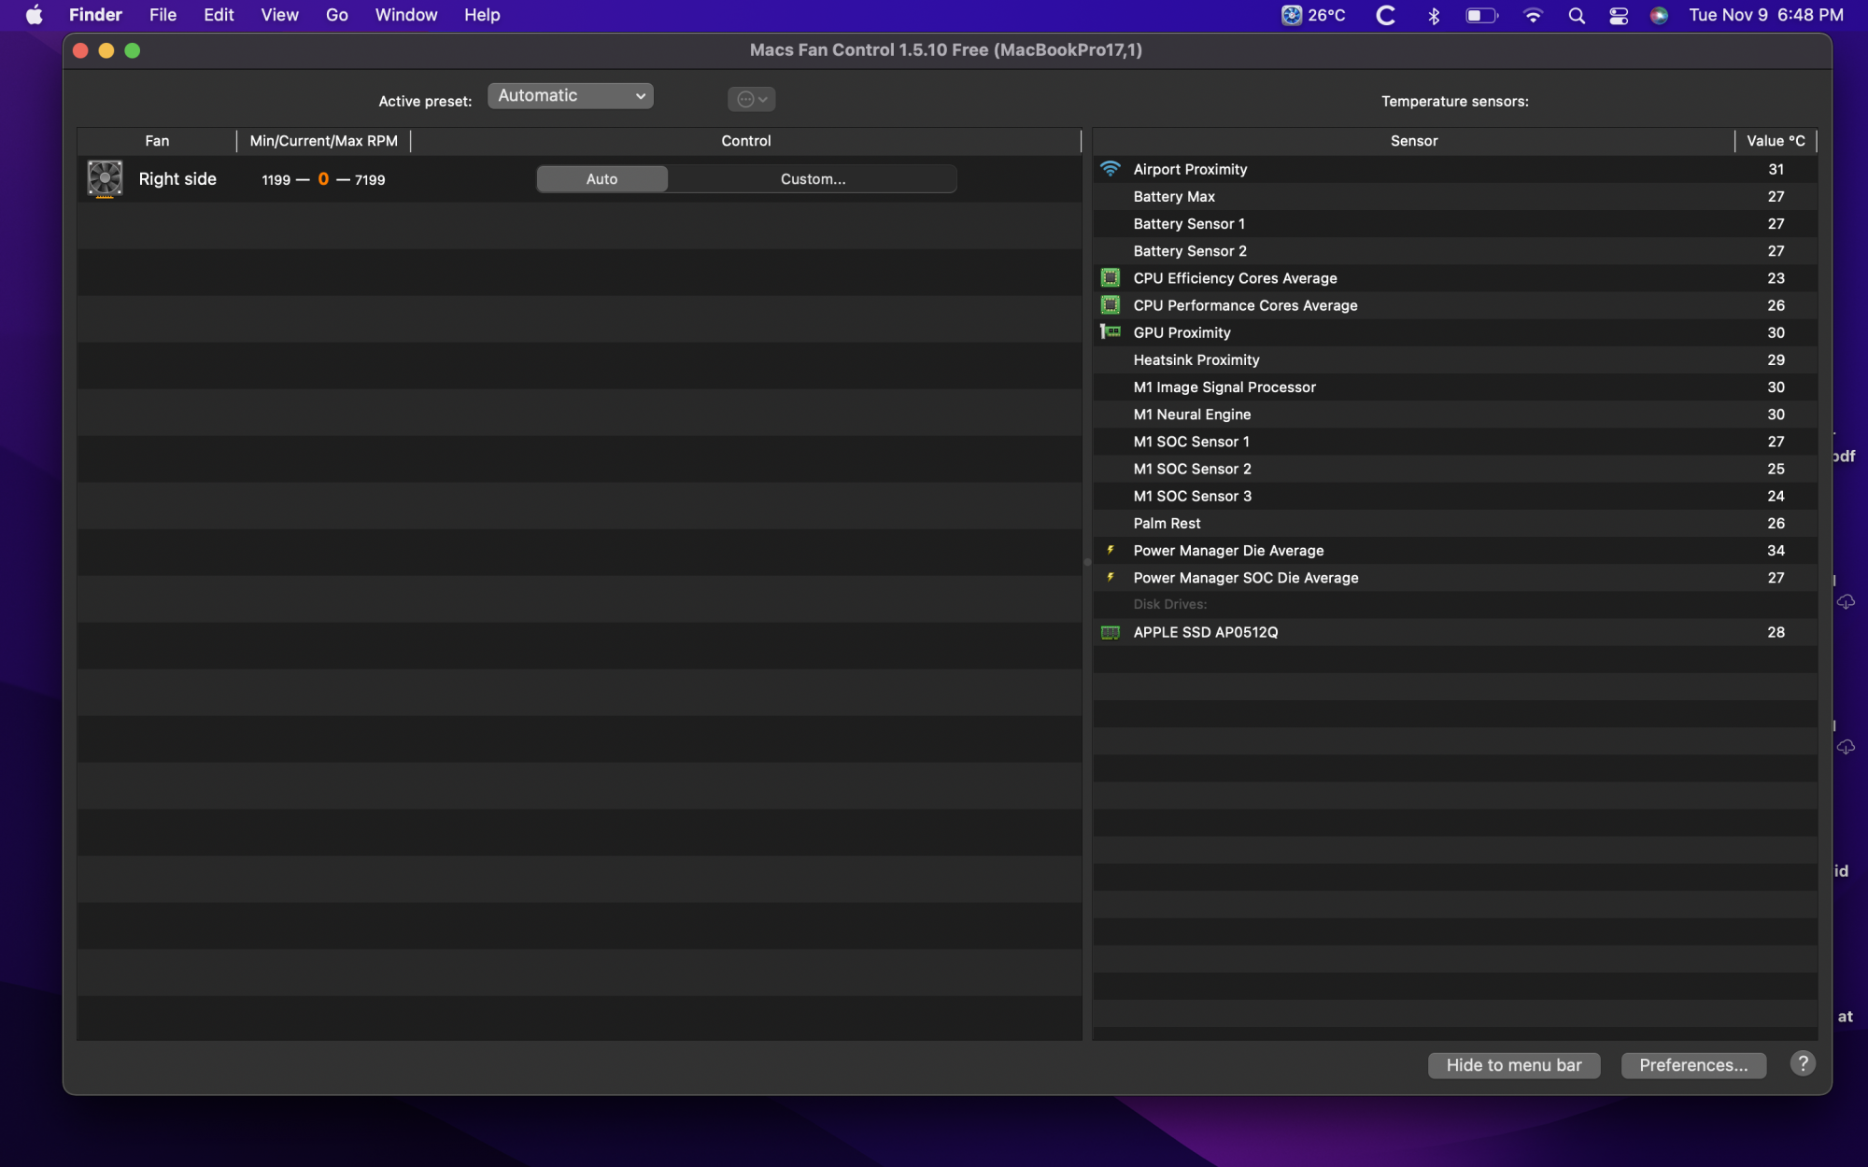Click the CPU Efficiency Cores chip icon
The width and height of the screenshot is (1868, 1167).
coord(1110,278)
